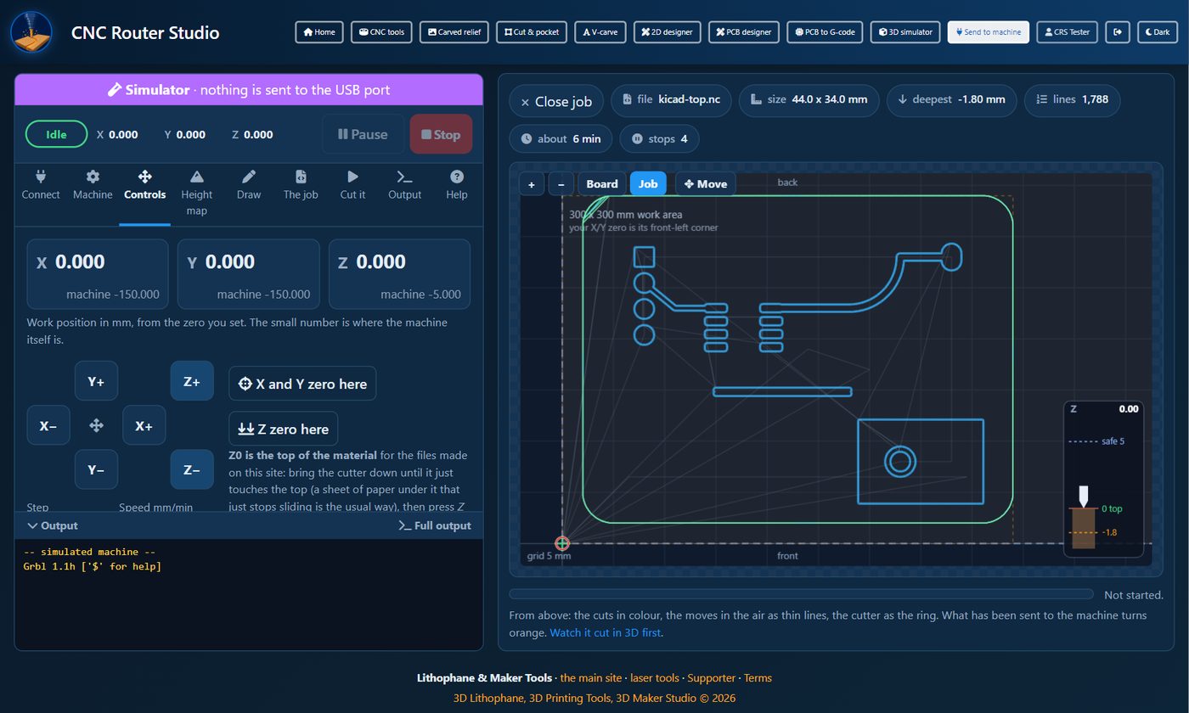This screenshot has width=1189, height=713.
Task: Click the Stop button
Action: 441,134
